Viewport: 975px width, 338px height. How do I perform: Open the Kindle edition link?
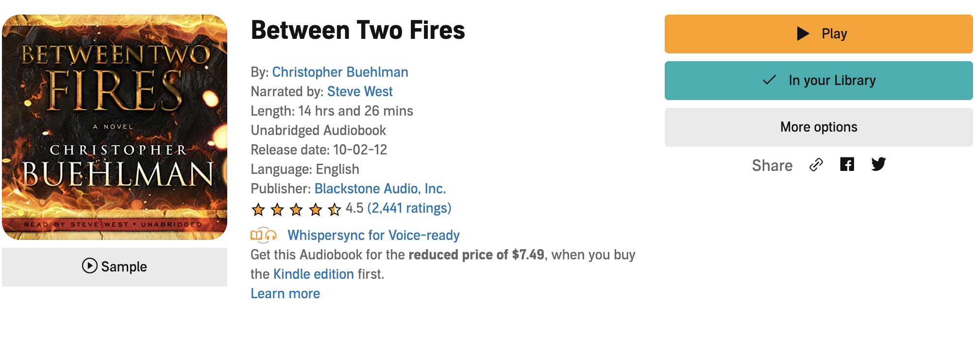tap(313, 274)
